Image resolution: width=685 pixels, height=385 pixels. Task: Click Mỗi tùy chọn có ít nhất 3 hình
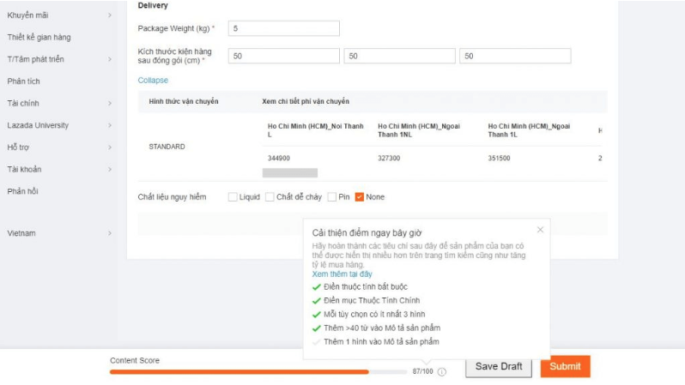pyautogui.click(x=374, y=315)
